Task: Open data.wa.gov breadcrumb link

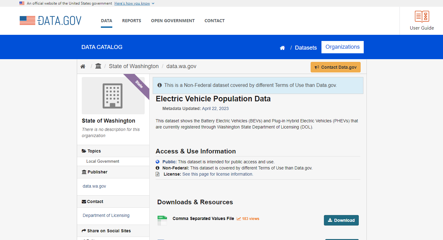Action: click(x=181, y=66)
